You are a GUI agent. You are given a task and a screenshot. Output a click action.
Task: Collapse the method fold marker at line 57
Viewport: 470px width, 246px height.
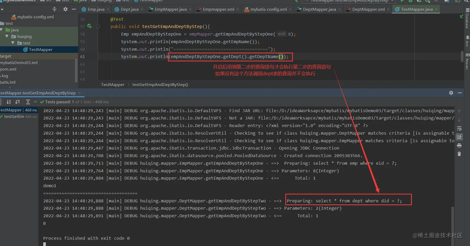pos(98,27)
